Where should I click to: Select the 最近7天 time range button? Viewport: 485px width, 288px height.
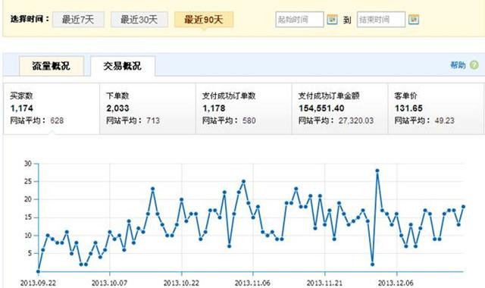[x=78, y=20]
